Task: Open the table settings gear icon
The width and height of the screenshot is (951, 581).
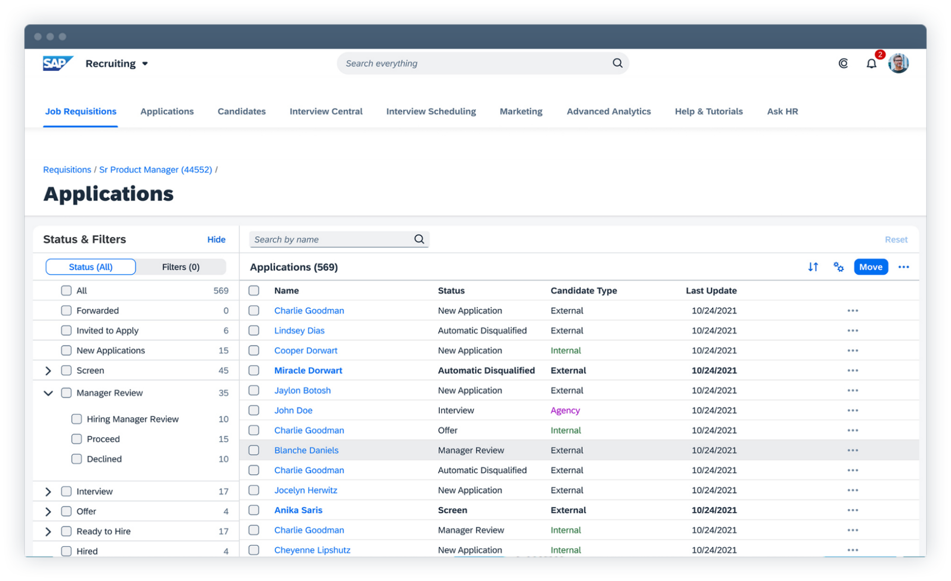Action: tap(838, 267)
